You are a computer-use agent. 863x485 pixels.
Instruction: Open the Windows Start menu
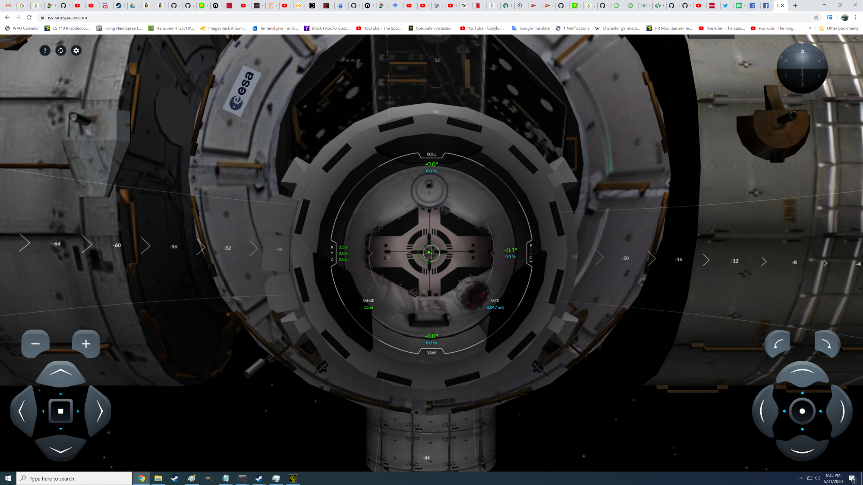click(8, 478)
